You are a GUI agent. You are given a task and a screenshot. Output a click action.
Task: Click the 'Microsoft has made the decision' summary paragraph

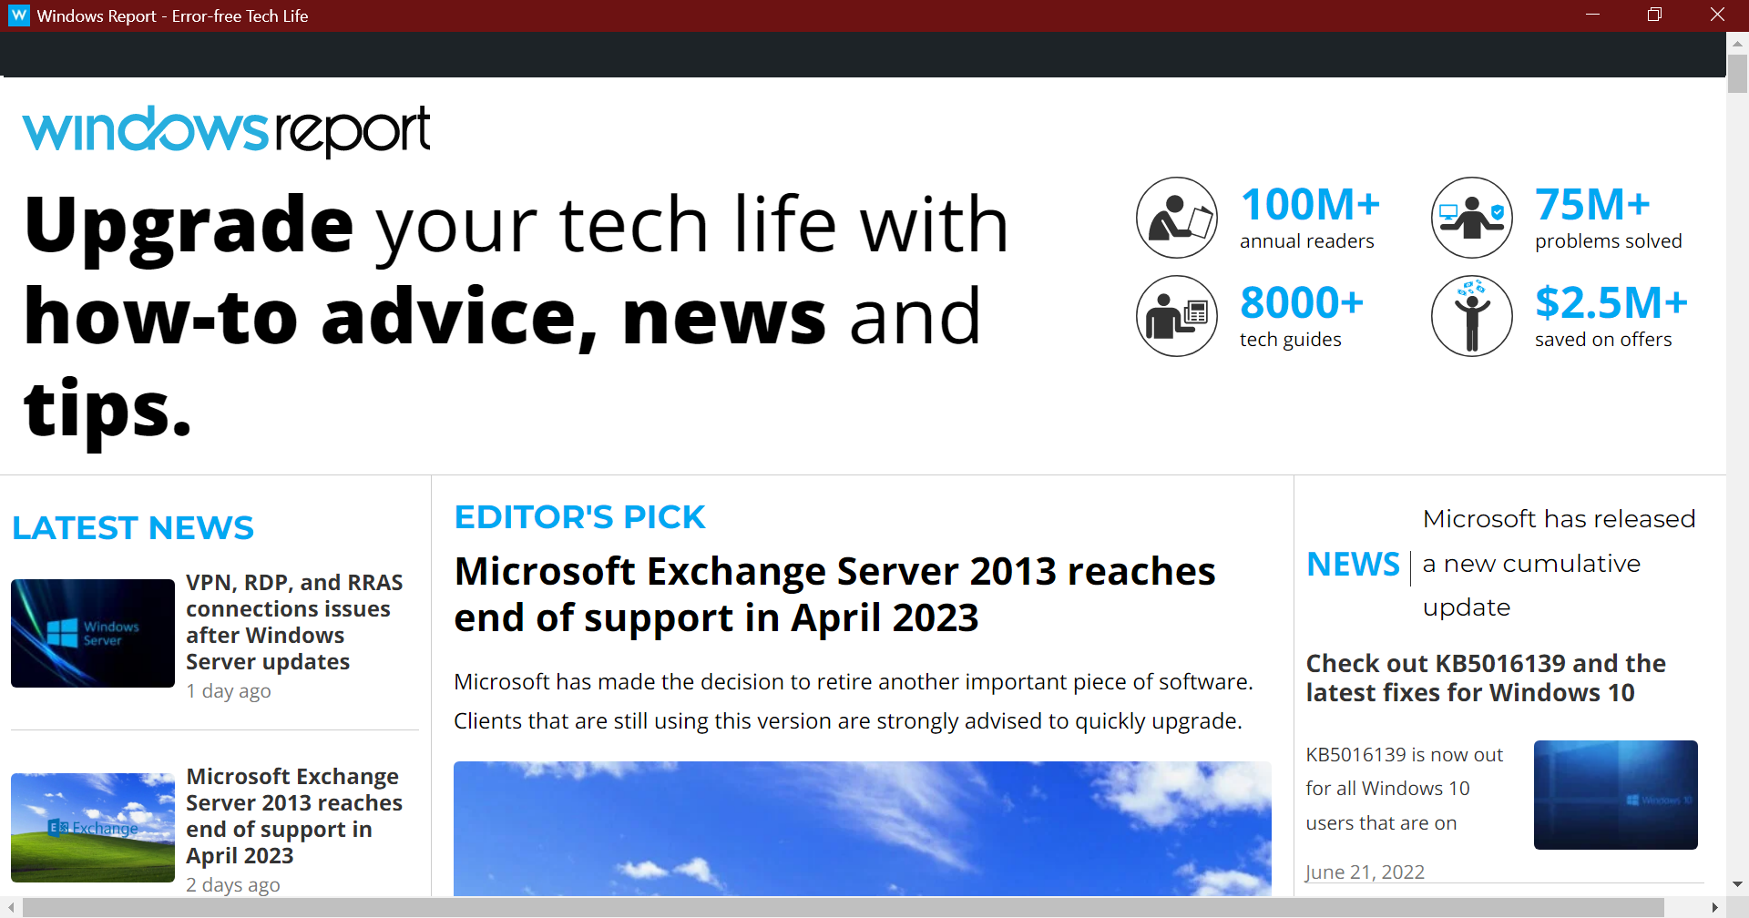click(x=854, y=701)
